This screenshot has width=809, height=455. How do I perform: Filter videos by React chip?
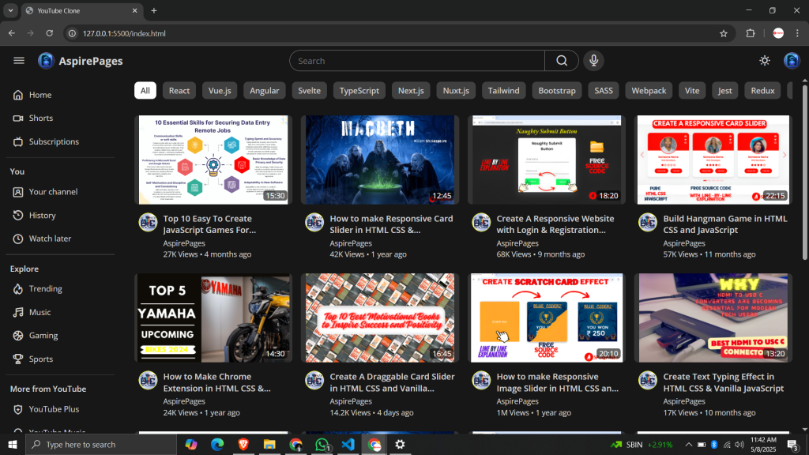[x=179, y=90]
